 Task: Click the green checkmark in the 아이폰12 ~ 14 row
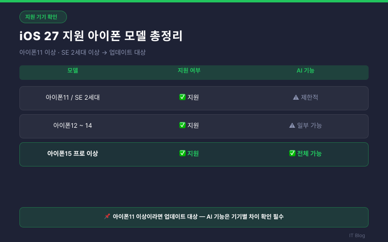click(182, 125)
